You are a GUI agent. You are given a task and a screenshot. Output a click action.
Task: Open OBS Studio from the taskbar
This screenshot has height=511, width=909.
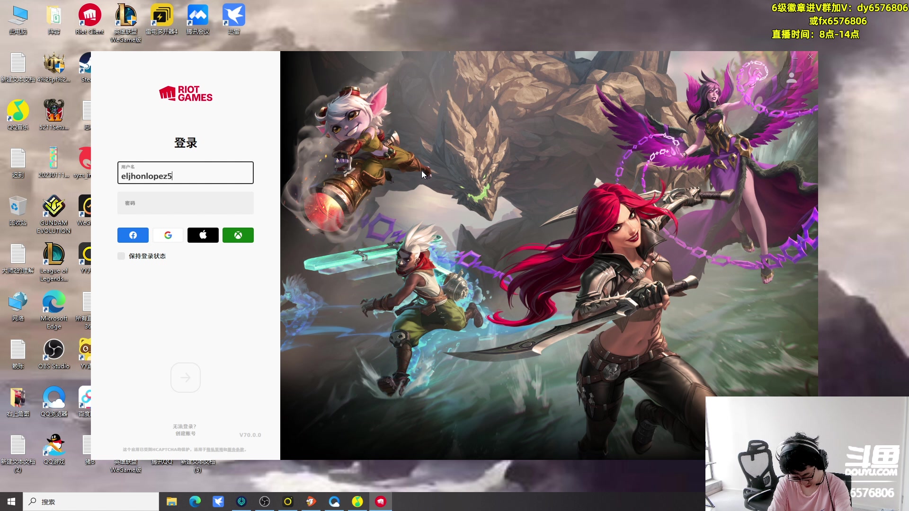click(x=265, y=502)
